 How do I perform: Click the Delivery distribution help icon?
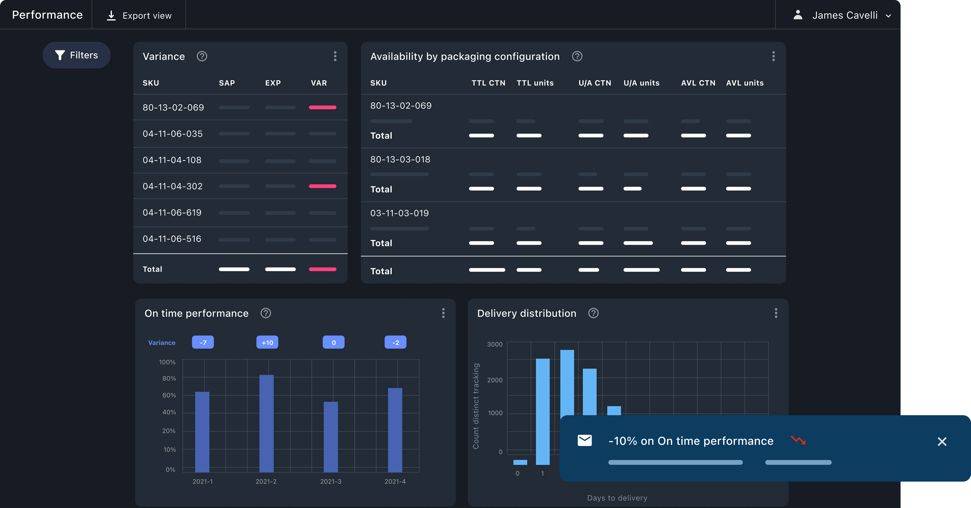pos(593,313)
